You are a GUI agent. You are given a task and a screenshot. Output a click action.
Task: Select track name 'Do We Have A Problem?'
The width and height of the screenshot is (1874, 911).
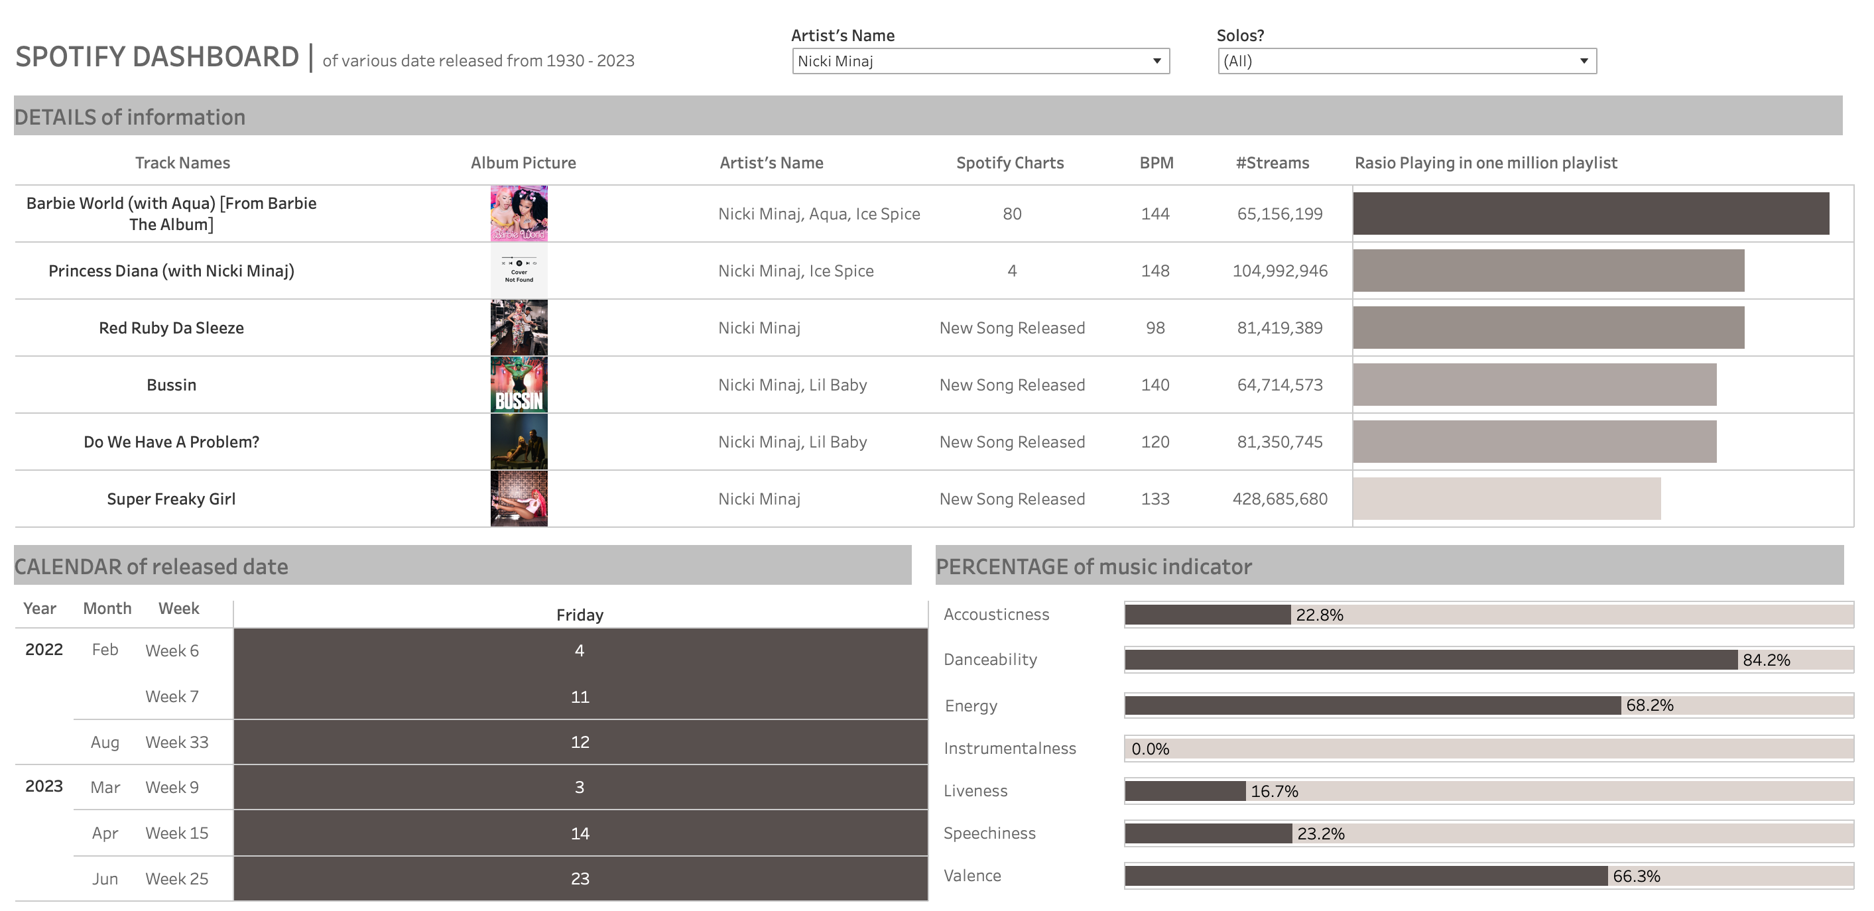click(171, 442)
